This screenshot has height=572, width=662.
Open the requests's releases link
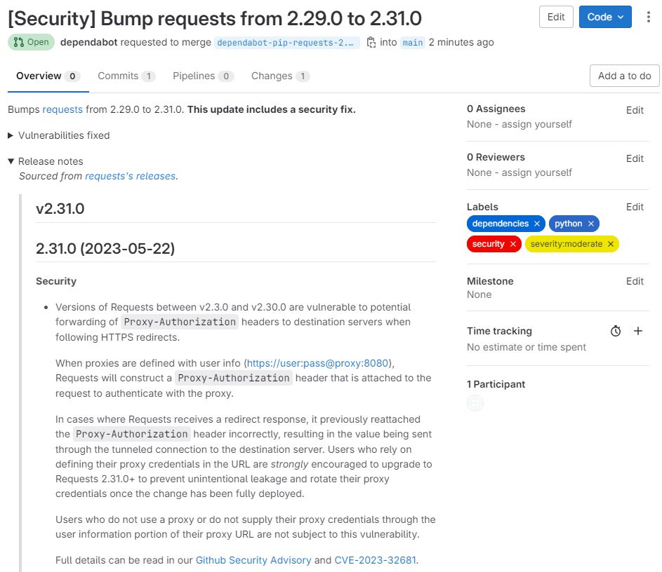click(131, 176)
